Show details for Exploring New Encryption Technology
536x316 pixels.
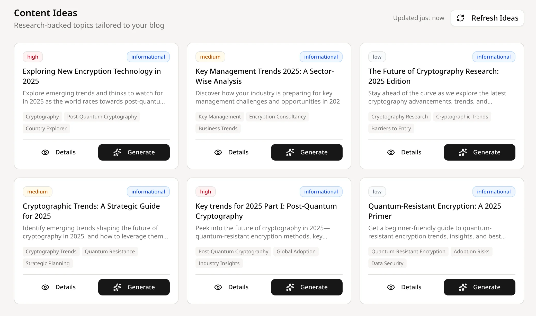[x=59, y=152]
